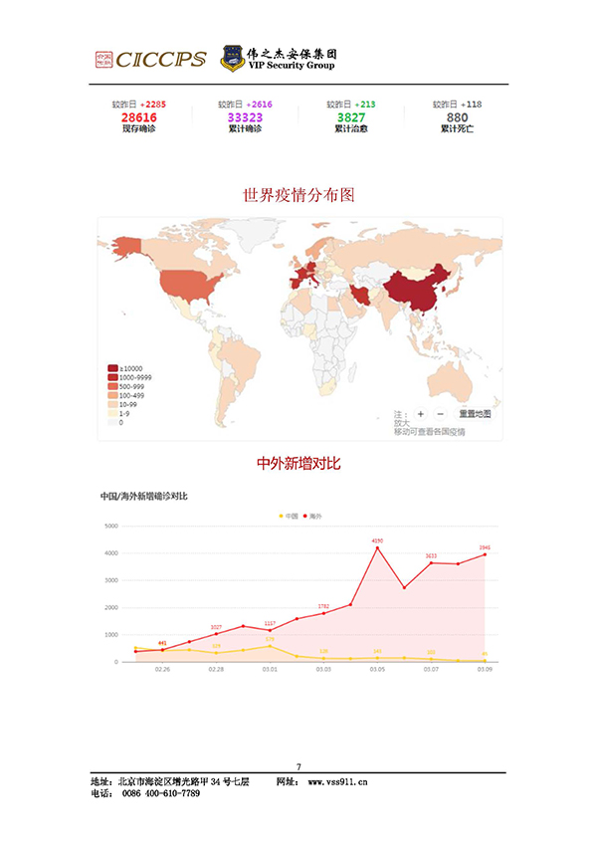Select the 现存确诊 28616 statistic
The height and width of the screenshot is (849, 597).
(139, 116)
